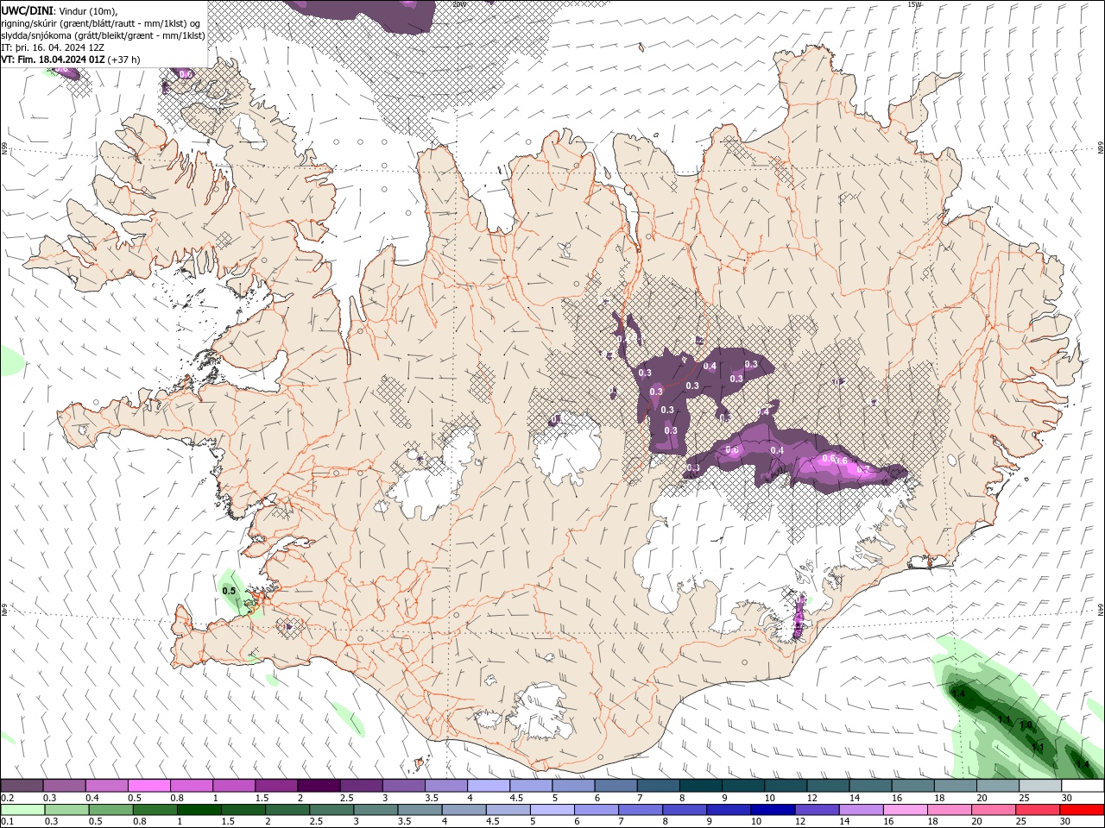This screenshot has height=828, width=1105.
Task: Click the 2.5 label on the rain scale
Action: tap(315, 822)
